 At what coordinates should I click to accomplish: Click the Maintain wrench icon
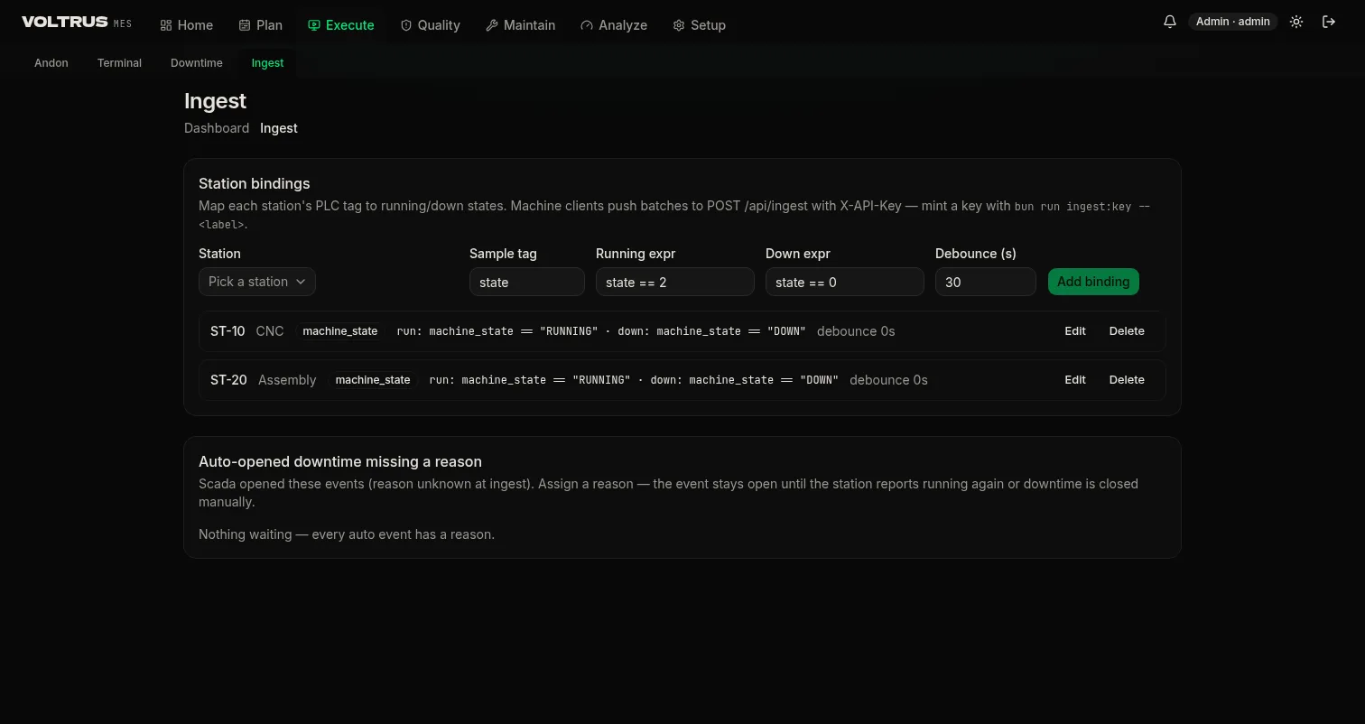pos(492,25)
